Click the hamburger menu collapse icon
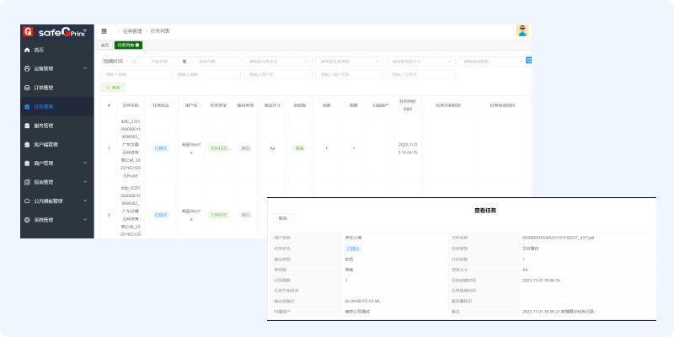The width and height of the screenshot is (674, 337). (104, 30)
